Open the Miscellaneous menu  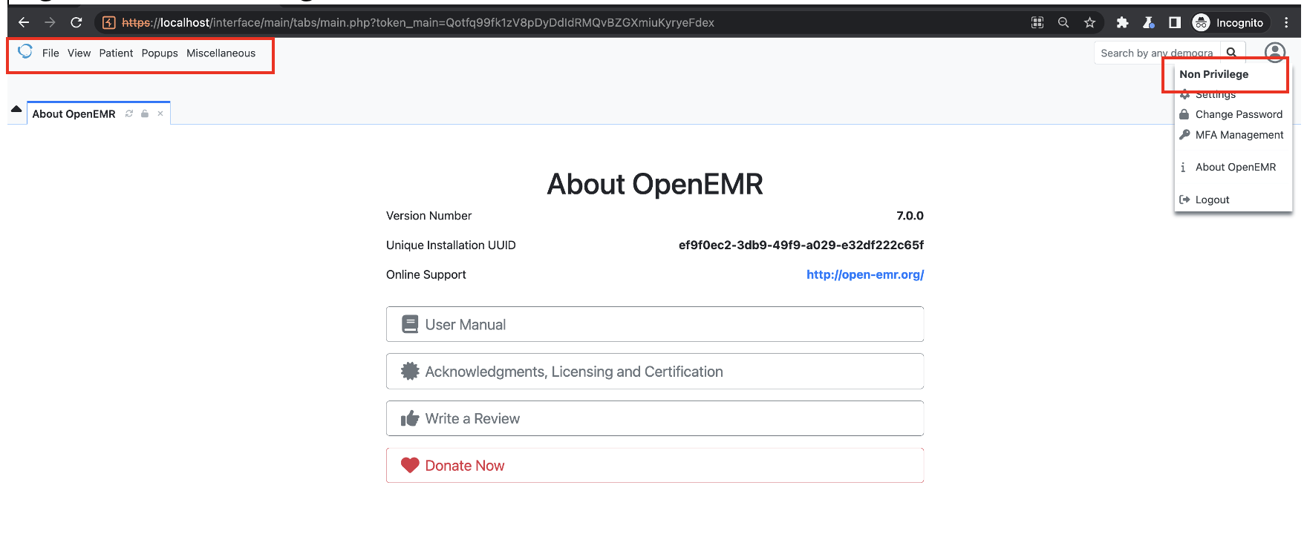pos(221,53)
